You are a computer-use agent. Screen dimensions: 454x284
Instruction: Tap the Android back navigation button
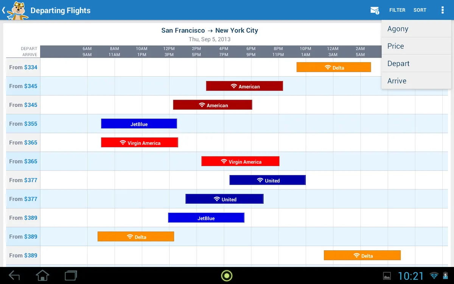tap(14, 275)
